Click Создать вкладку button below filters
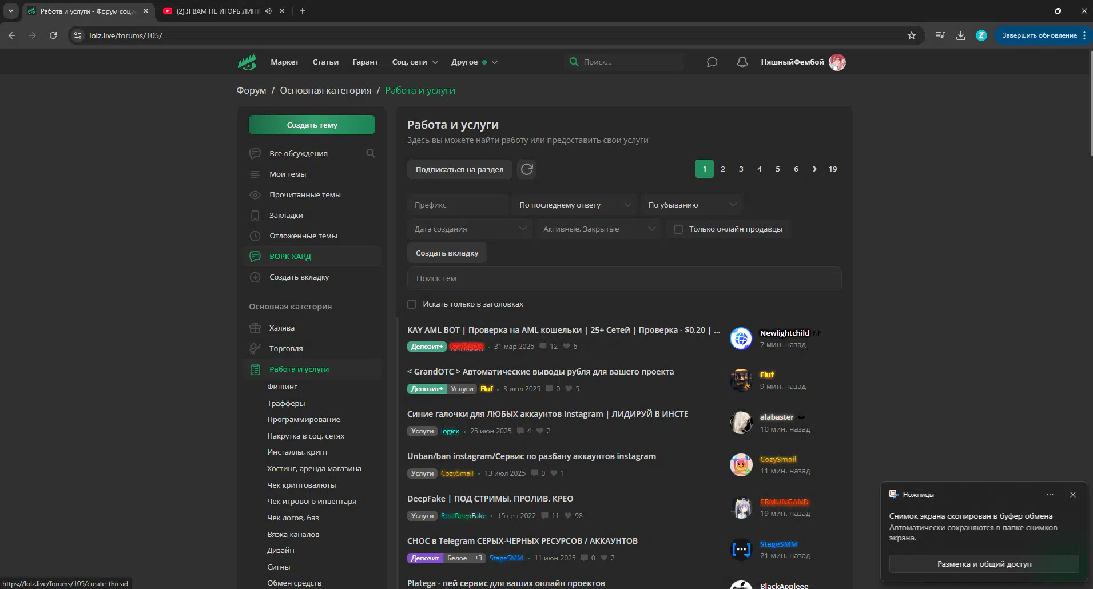The width and height of the screenshot is (1093, 589). pyautogui.click(x=447, y=253)
